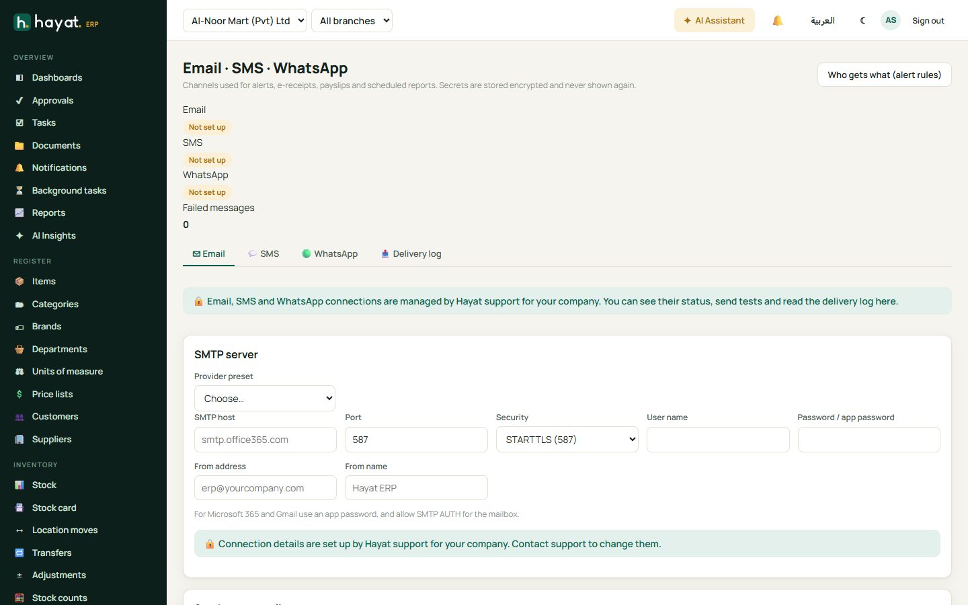Click the Background tasks hourglass icon
Viewport: 968px width, 605px height.
pyautogui.click(x=19, y=191)
